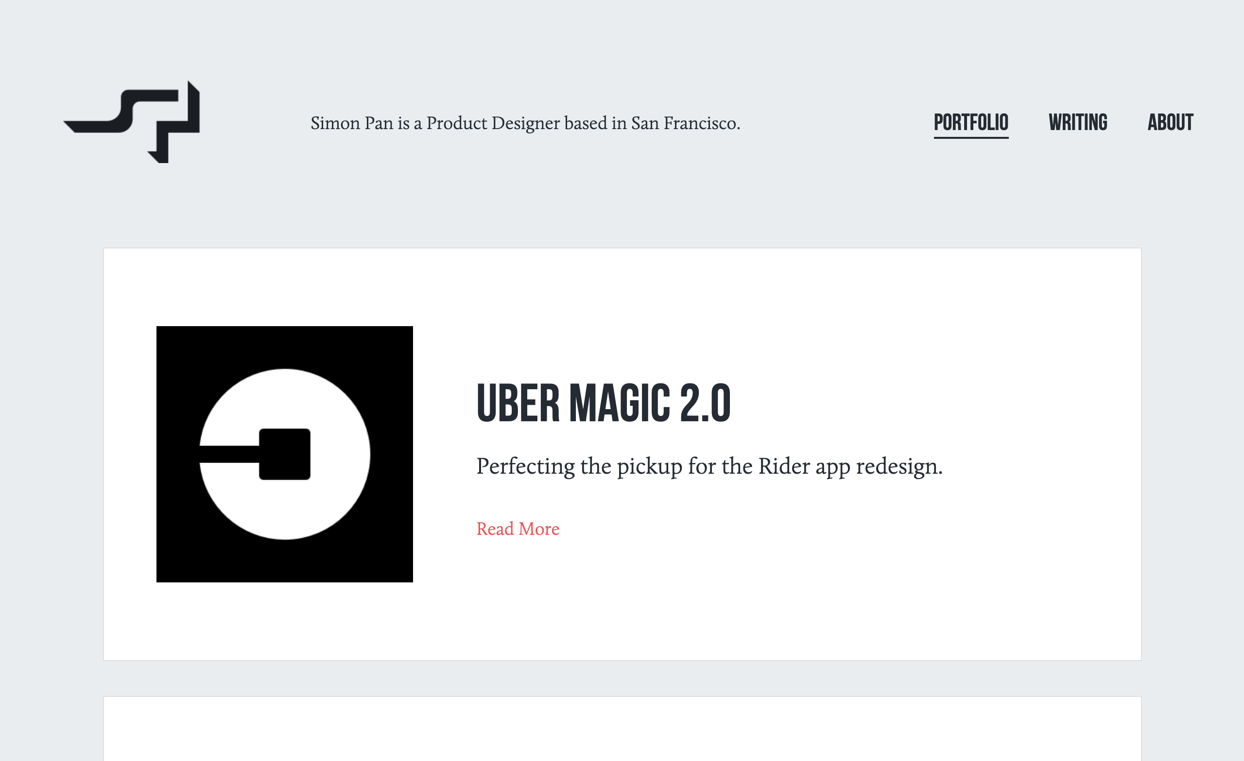The width and height of the screenshot is (1244, 761).
Task: Select the Simon Pan tagline text
Action: [x=526, y=123]
